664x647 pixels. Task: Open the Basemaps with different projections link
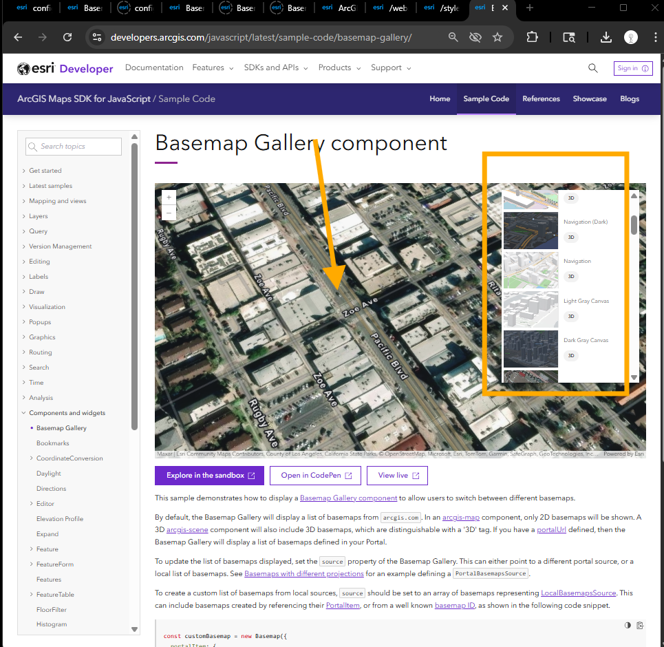click(x=303, y=574)
